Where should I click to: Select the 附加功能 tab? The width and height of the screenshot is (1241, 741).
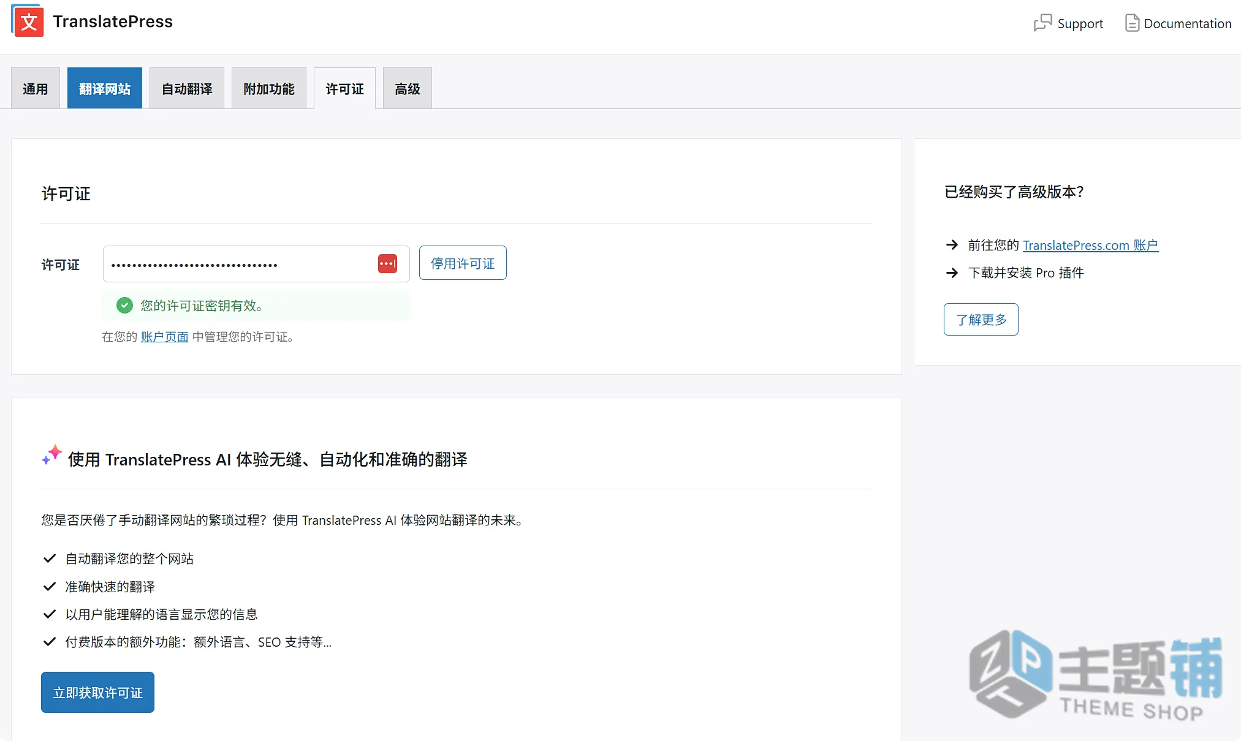point(269,88)
